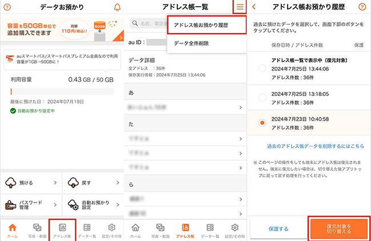Expand the chevron beside 自動お預かり設定
The image size is (371, 241).
tap(118, 205)
